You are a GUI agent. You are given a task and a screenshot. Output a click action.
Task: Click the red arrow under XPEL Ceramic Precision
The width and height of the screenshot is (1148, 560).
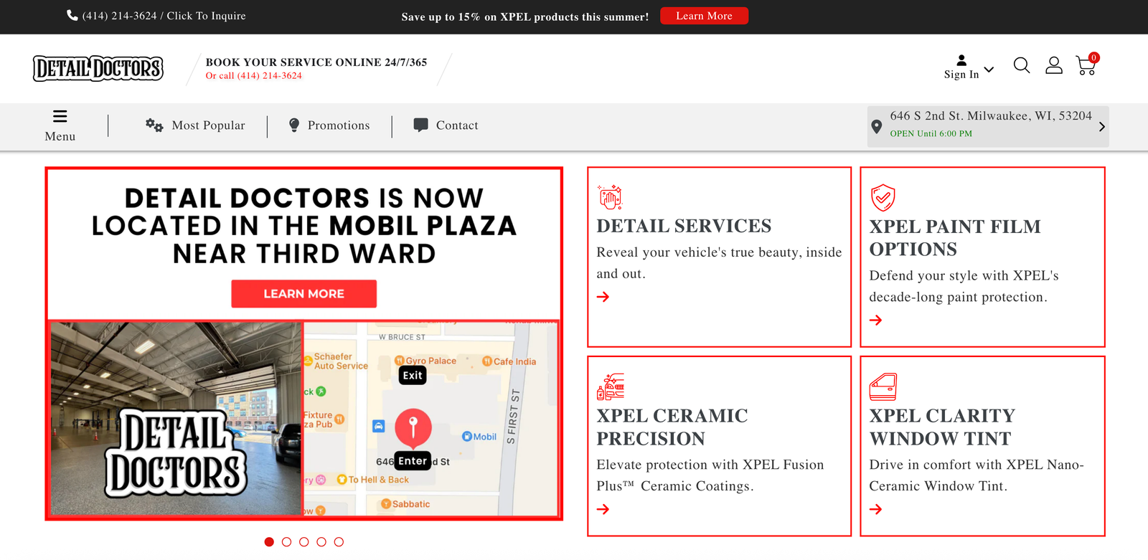click(603, 509)
